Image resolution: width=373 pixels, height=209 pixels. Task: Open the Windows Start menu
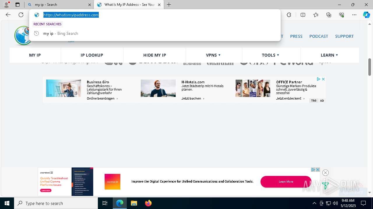7,203
